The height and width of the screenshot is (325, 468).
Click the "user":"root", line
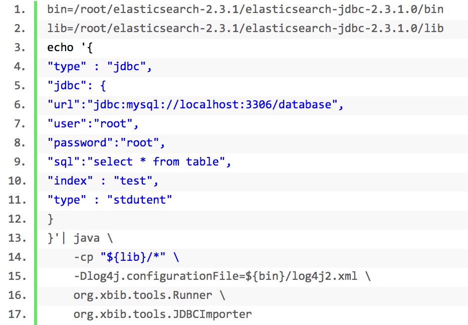(x=93, y=124)
